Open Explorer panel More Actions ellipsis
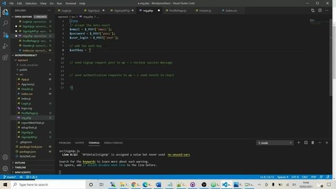 tap(49, 10)
